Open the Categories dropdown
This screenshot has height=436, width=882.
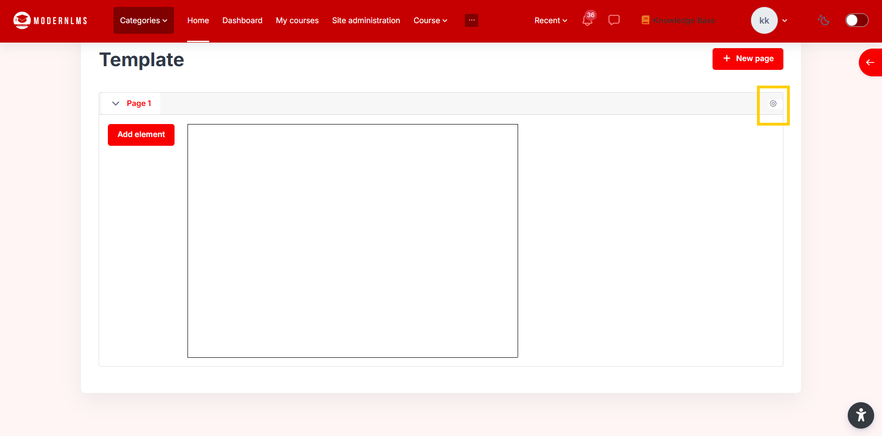point(144,20)
